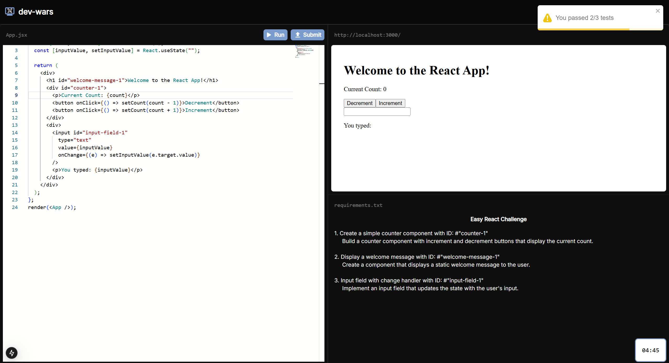Select the App.jsx file tab label
This screenshot has width=669, height=363.
(16, 35)
